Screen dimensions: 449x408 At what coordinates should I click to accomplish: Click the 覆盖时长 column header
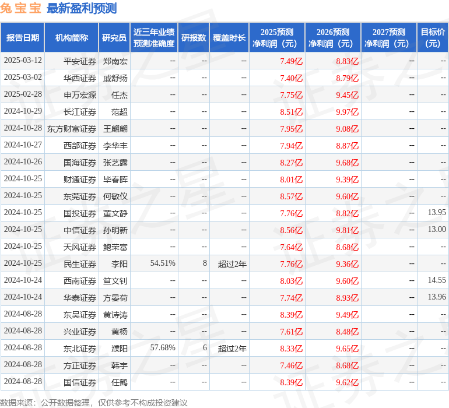click(x=229, y=38)
